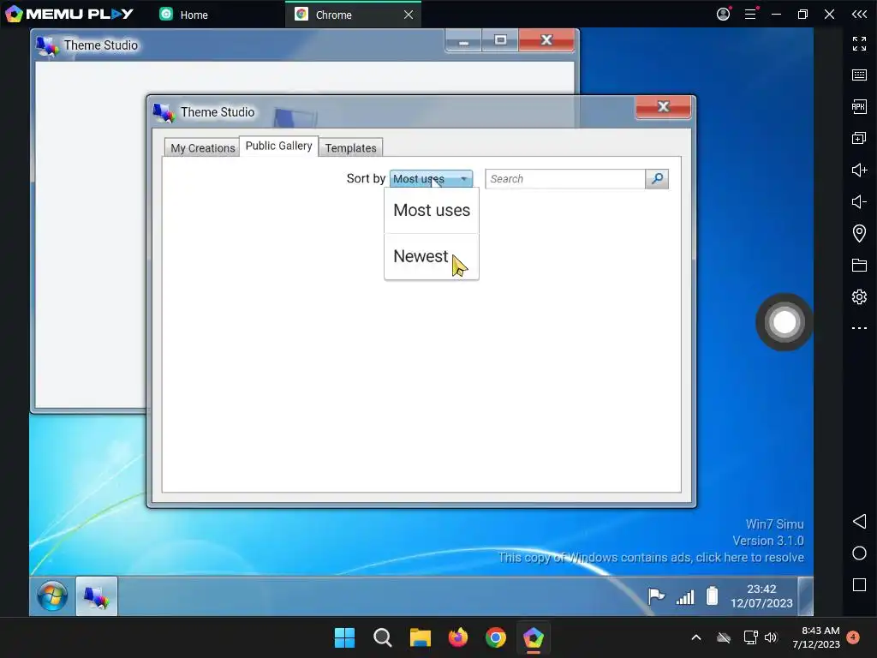Select the Public Gallery tab
This screenshot has width=877, height=658.
pyautogui.click(x=278, y=146)
